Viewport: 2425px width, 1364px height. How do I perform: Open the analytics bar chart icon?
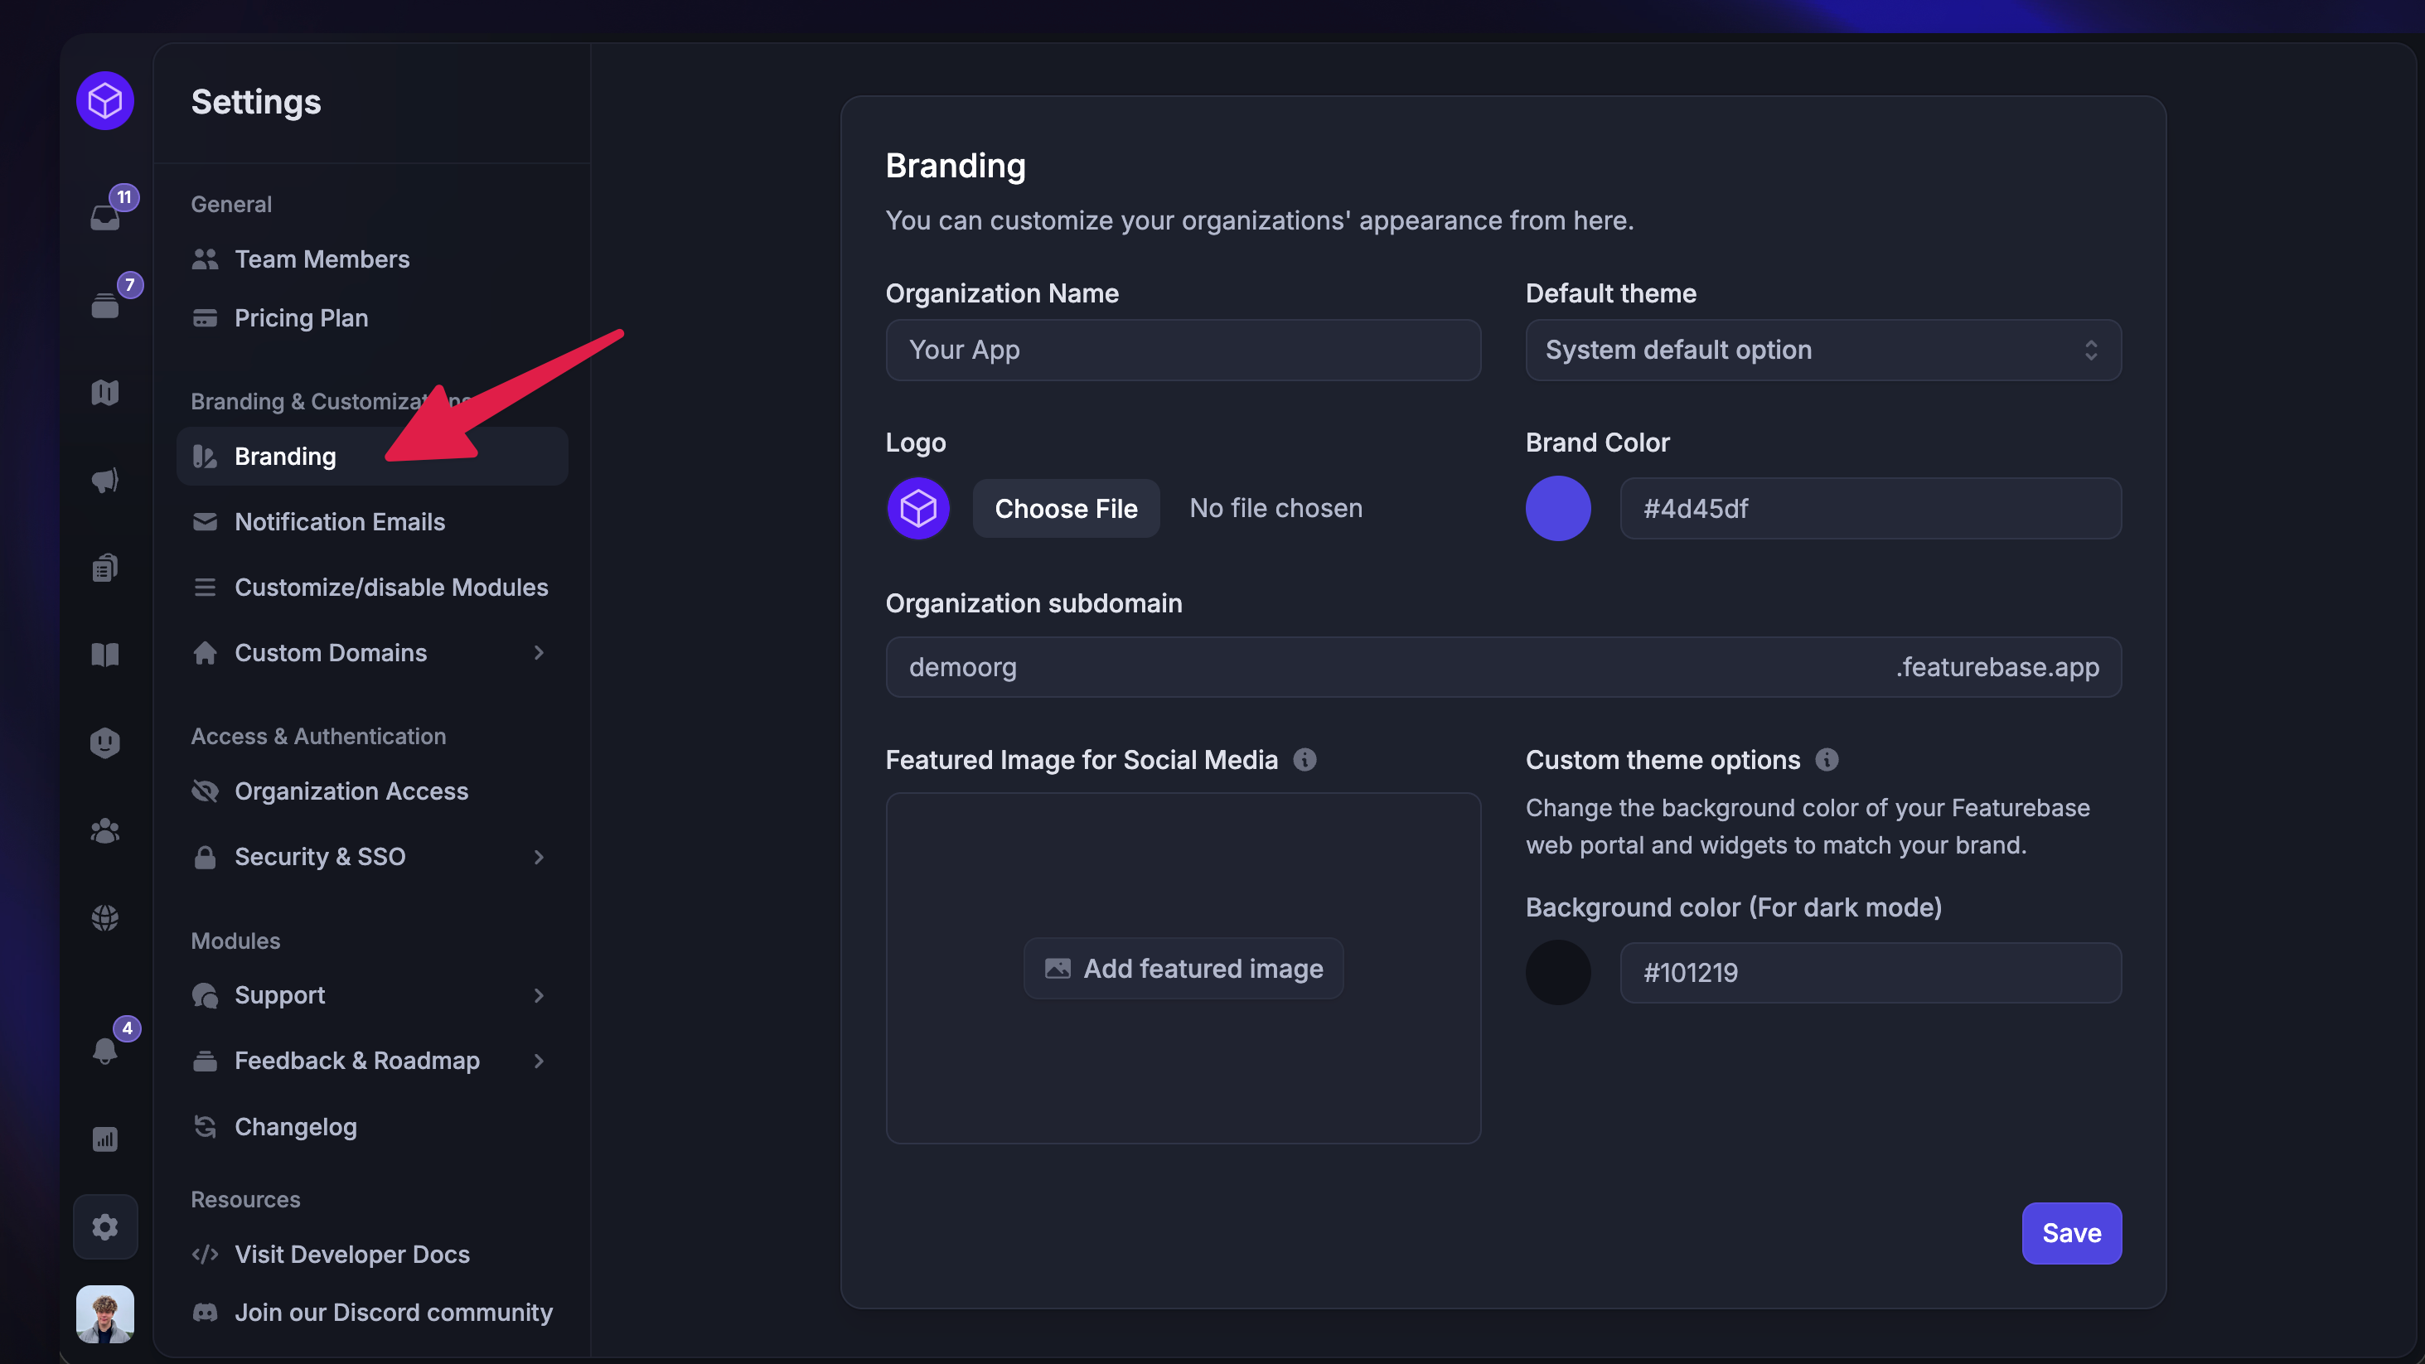pyautogui.click(x=104, y=1139)
